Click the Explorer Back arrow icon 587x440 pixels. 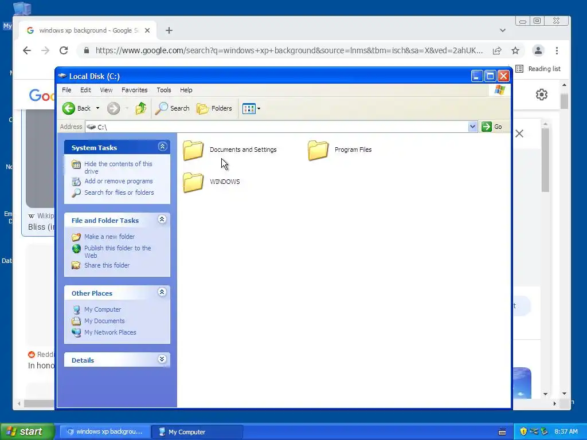[69, 108]
